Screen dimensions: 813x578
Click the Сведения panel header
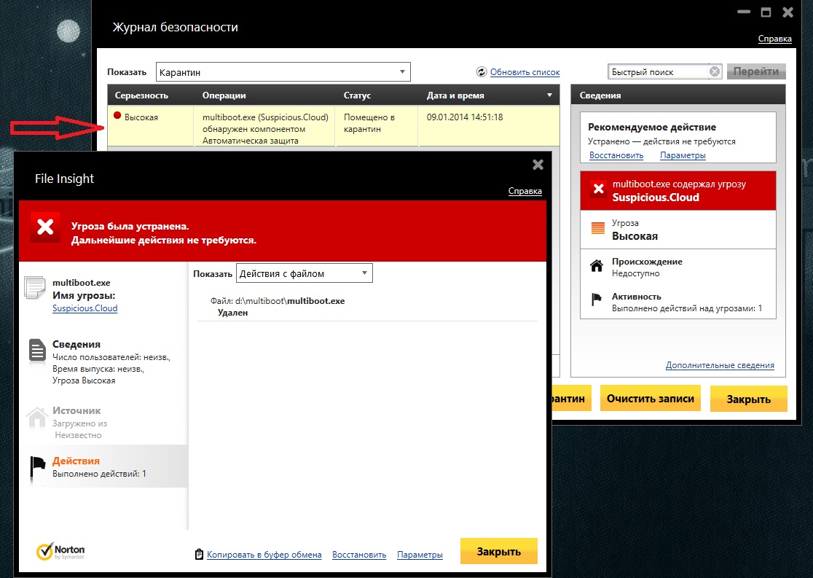677,95
